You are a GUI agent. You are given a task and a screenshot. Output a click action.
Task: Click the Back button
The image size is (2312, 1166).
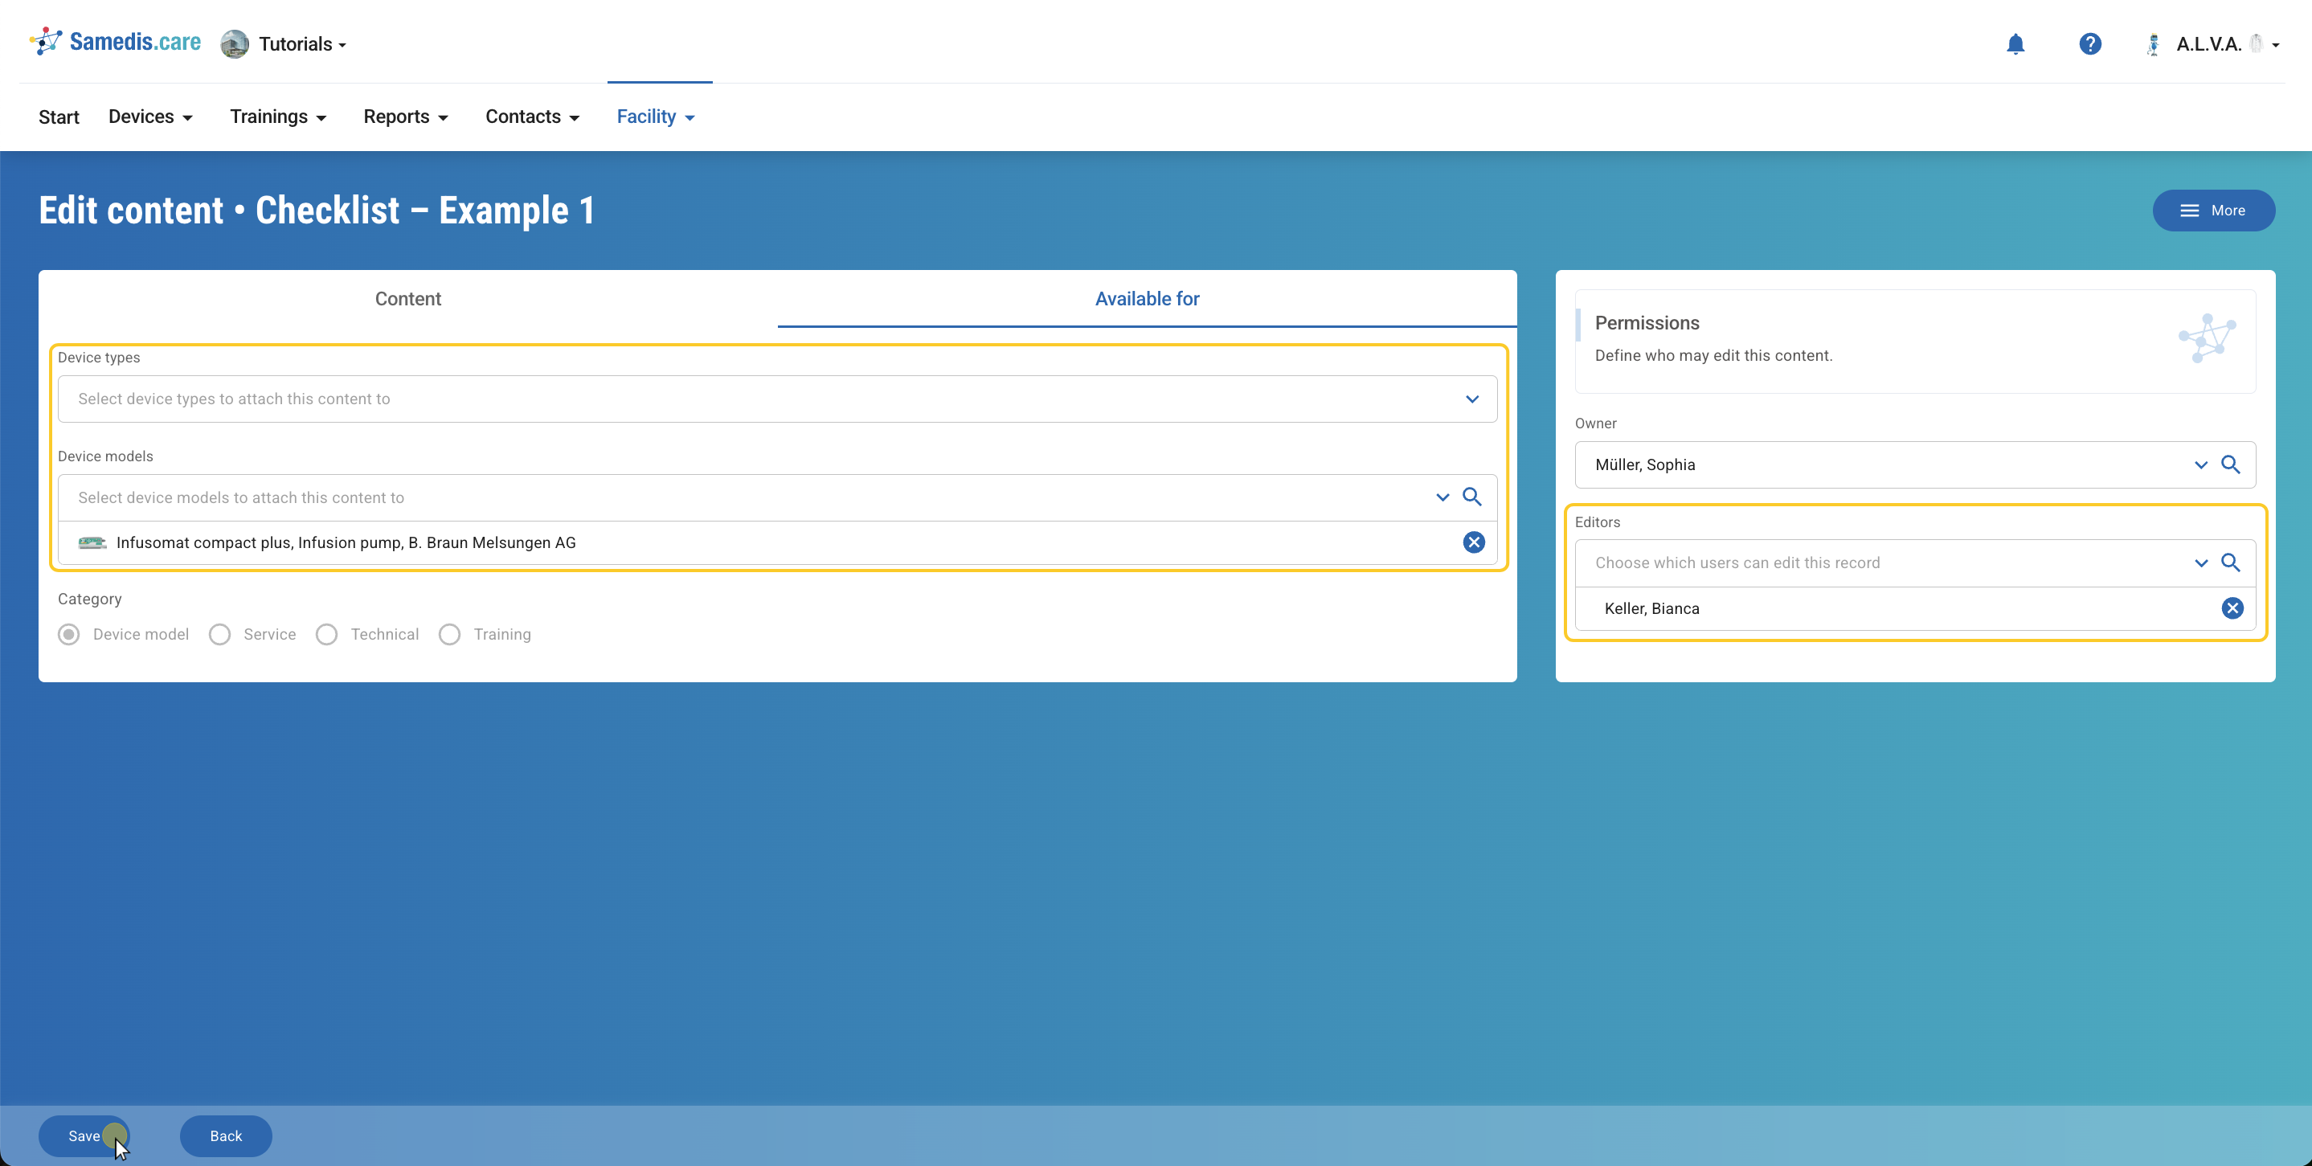click(x=225, y=1135)
